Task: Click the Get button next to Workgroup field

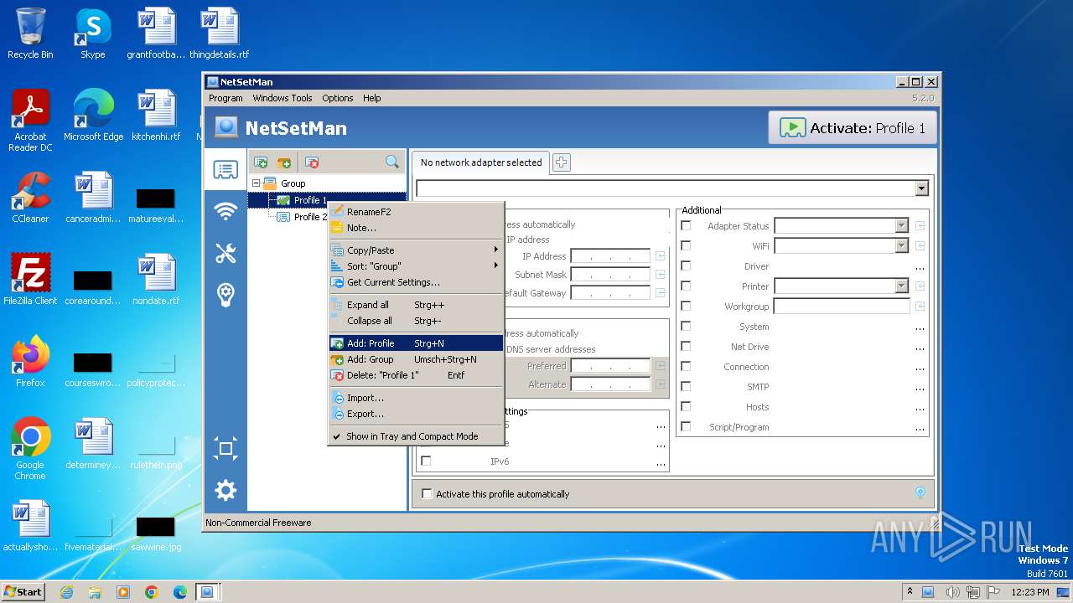Action: [920, 306]
